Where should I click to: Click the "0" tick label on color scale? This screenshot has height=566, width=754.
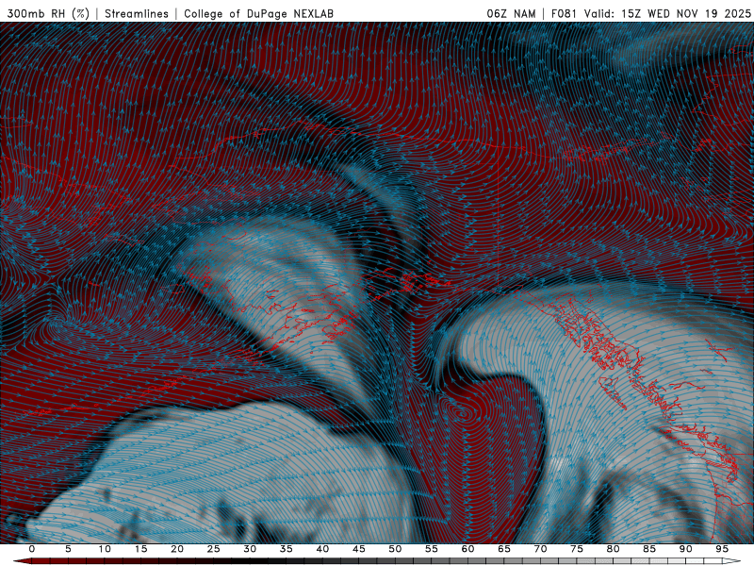(32, 549)
